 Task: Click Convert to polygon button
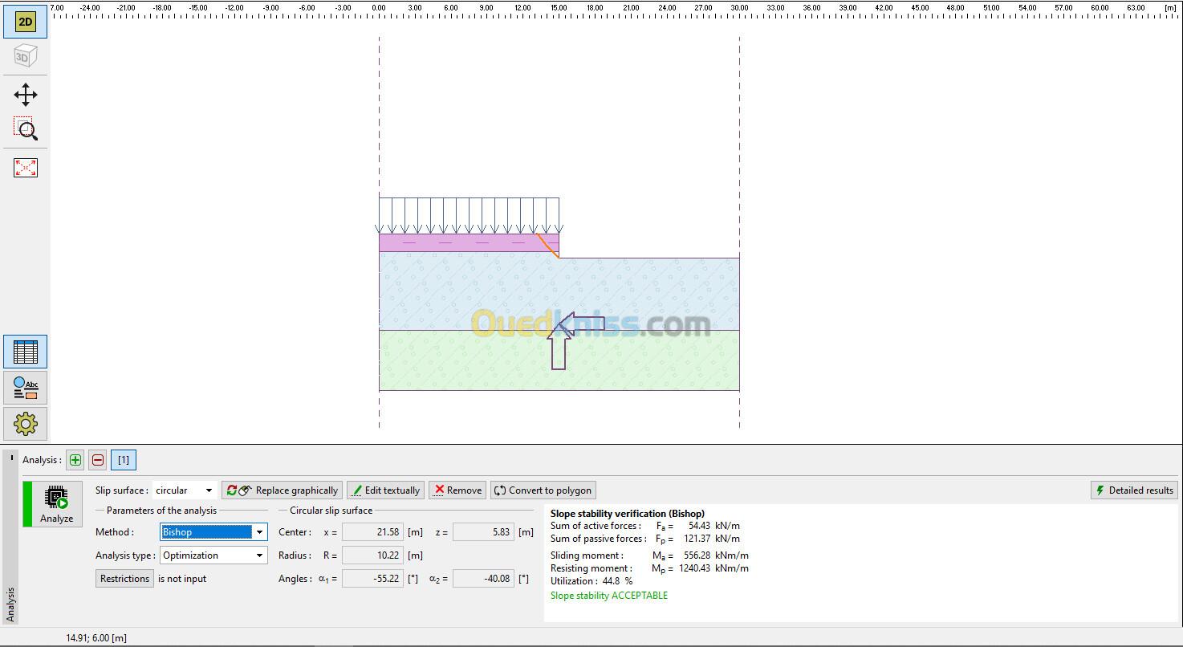pyautogui.click(x=543, y=490)
